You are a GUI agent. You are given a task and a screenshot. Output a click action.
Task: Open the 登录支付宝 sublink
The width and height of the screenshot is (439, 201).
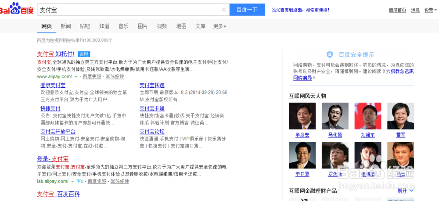pyautogui.click(x=53, y=86)
